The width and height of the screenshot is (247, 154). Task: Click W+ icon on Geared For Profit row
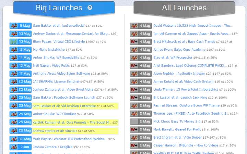coord(134,129)
